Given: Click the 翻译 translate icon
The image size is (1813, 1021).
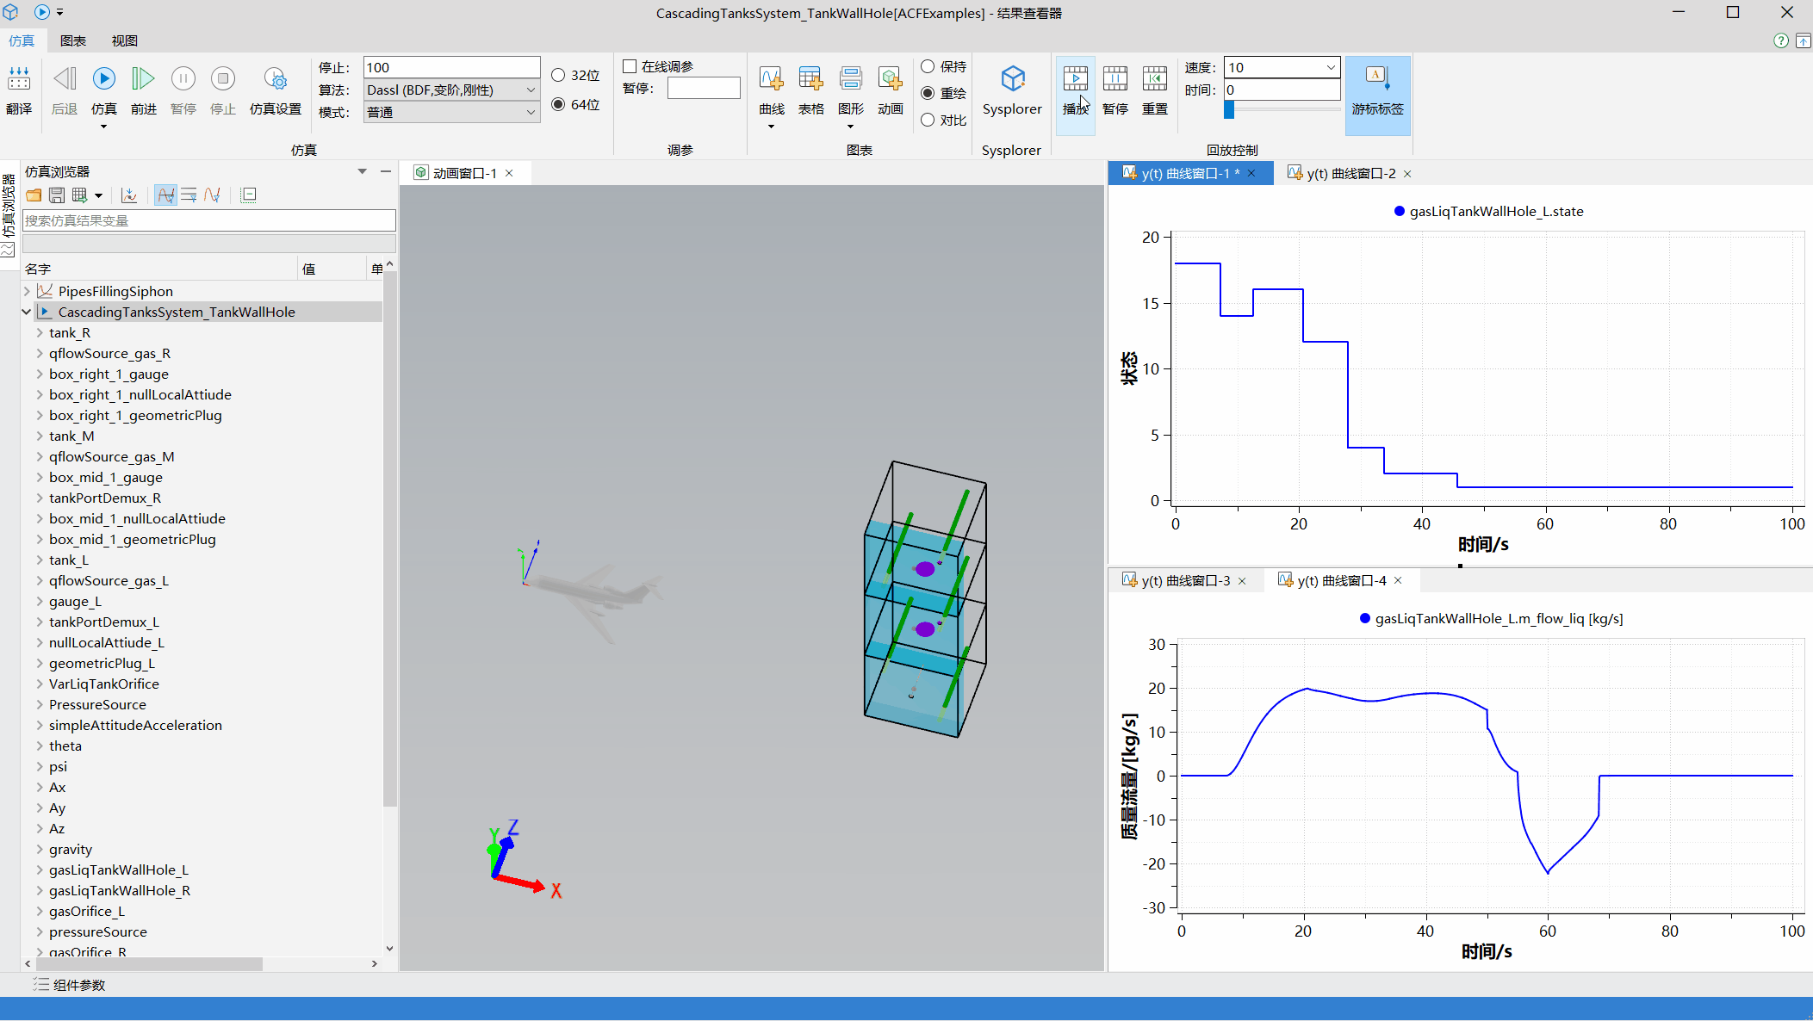Looking at the screenshot, I should coord(19,79).
